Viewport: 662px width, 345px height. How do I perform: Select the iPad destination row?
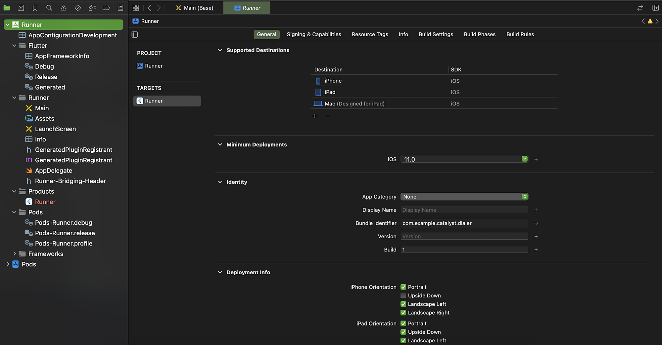point(434,92)
